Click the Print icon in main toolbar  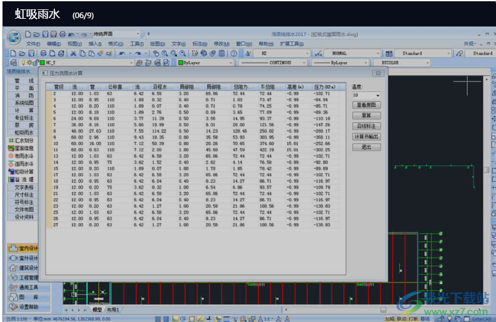coord(43,53)
